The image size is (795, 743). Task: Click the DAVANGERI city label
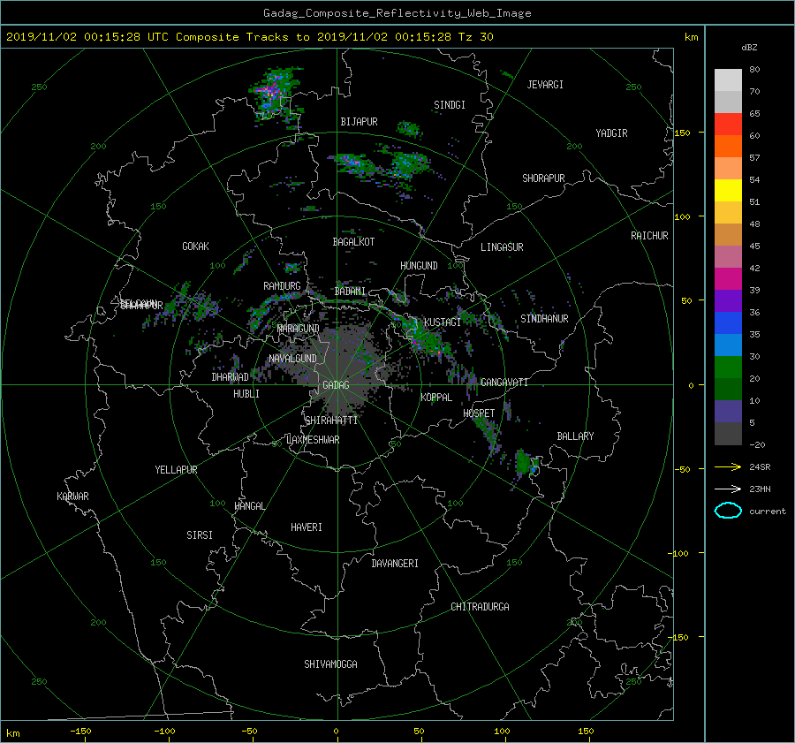tap(395, 564)
